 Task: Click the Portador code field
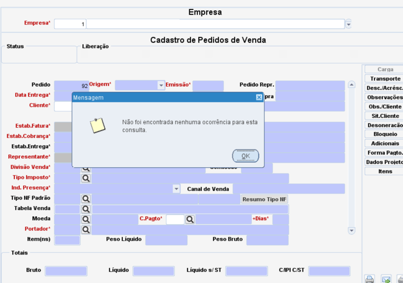tap(67, 229)
